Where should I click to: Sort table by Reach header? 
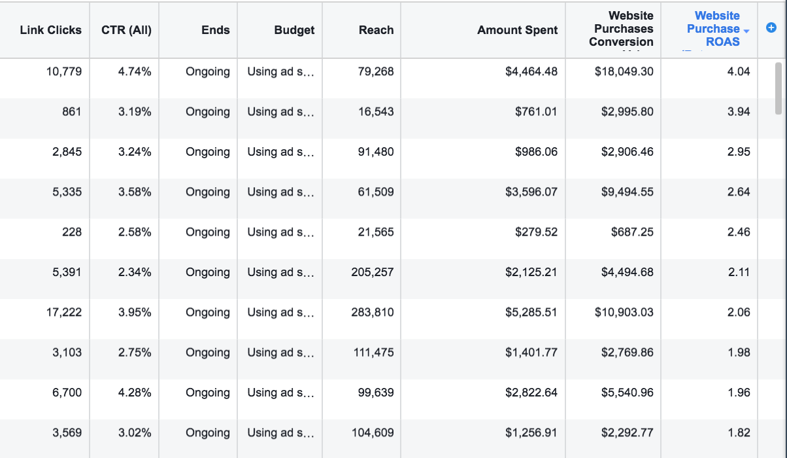click(x=376, y=30)
